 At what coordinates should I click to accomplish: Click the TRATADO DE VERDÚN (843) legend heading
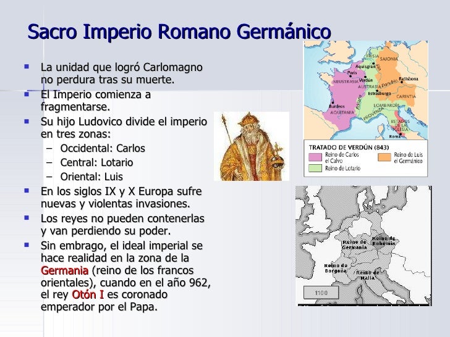tap(349, 148)
